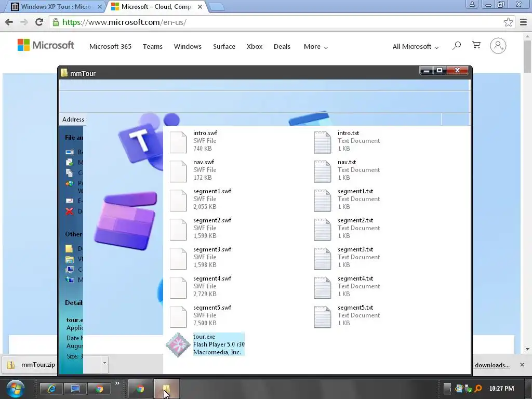The image size is (532, 399).
Task: Click the account sign-in avatar icon
Action: pos(498,46)
